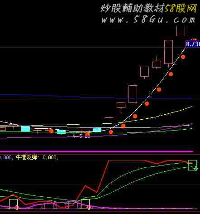Click the green box with down arrow

pyautogui.click(x=193, y=165)
